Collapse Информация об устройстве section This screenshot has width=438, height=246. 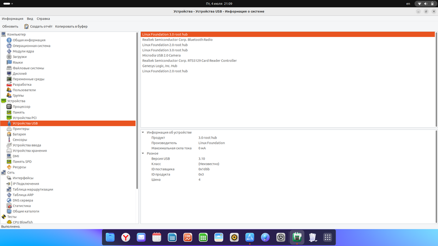[143, 132]
